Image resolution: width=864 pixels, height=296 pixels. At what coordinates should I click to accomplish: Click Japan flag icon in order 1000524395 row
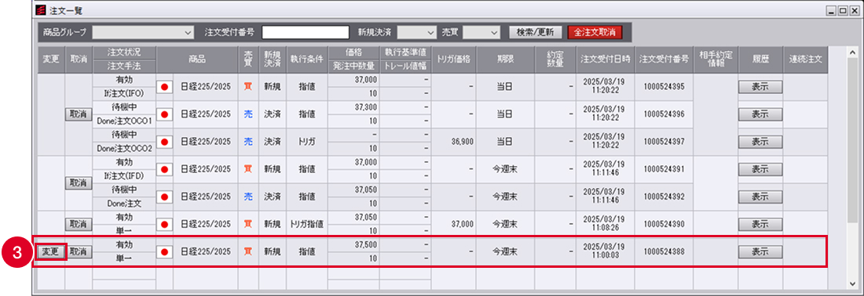coord(165,87)
